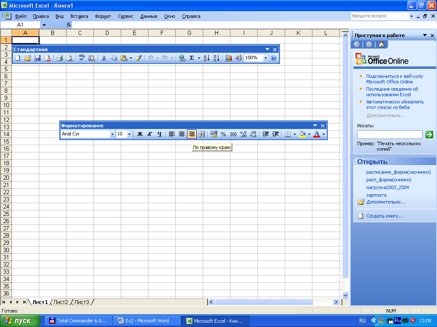
Task: Cut the selection with the scissors icon
Action: coord(104,58)
